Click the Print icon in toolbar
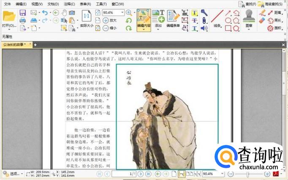288x180 pixels. (x=23, y=20)
